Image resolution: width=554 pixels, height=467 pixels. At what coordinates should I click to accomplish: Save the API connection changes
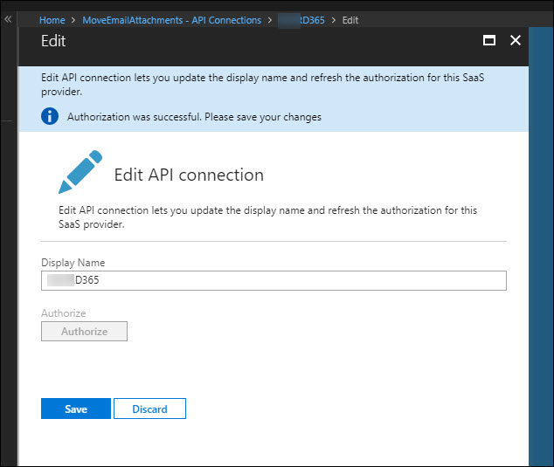(76, 409)
